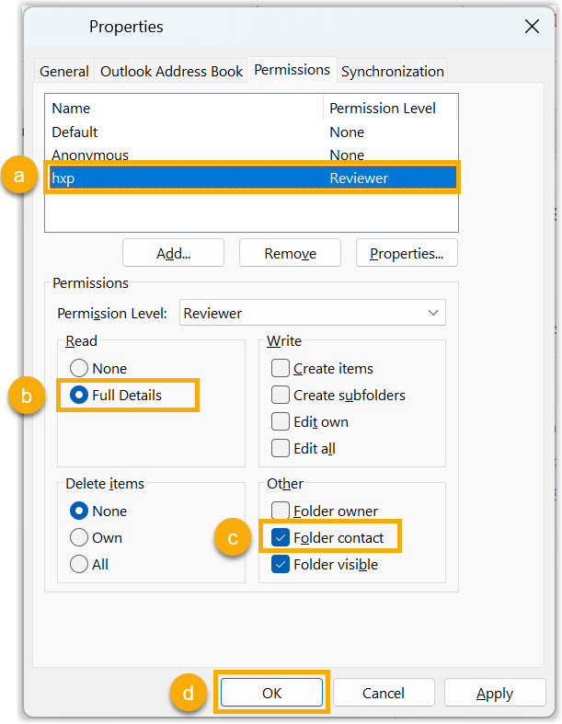The height and width of the screenshot is (724, 562).
Task: Tick the Edit own checkbox
Action: [281, 422]
